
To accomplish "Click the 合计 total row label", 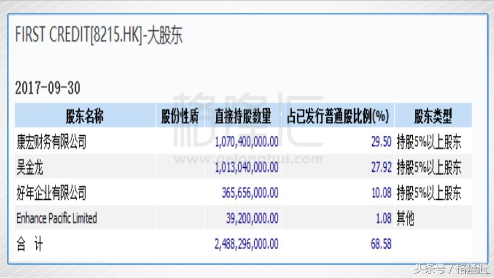I will tap(29, 244).
